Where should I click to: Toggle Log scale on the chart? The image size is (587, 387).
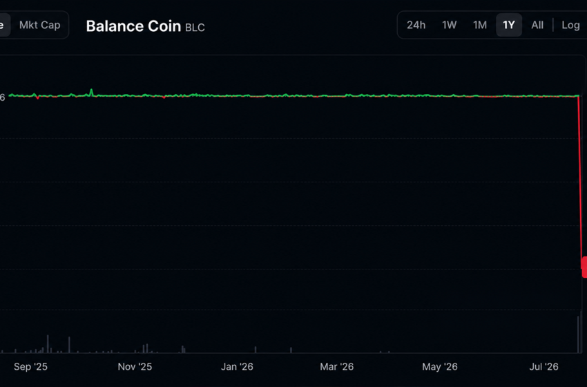point(570,25)
